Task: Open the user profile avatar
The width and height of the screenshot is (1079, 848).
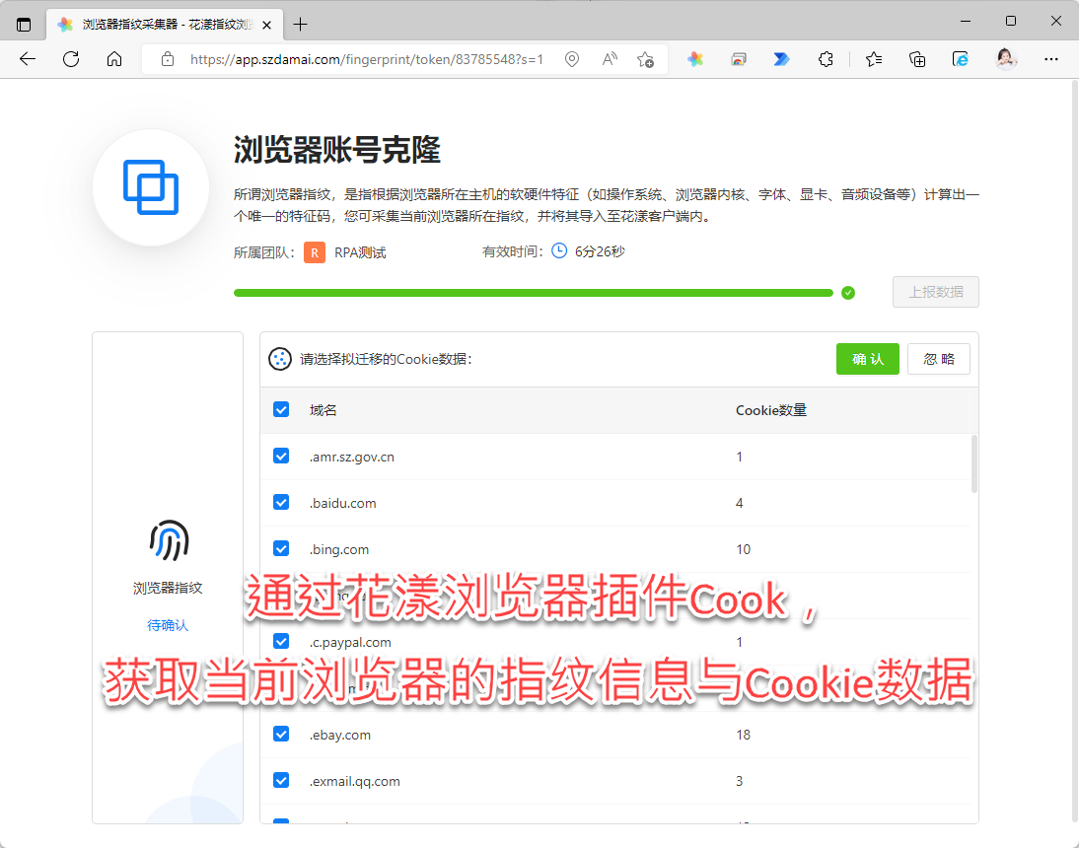Action: coord(1006,59)
